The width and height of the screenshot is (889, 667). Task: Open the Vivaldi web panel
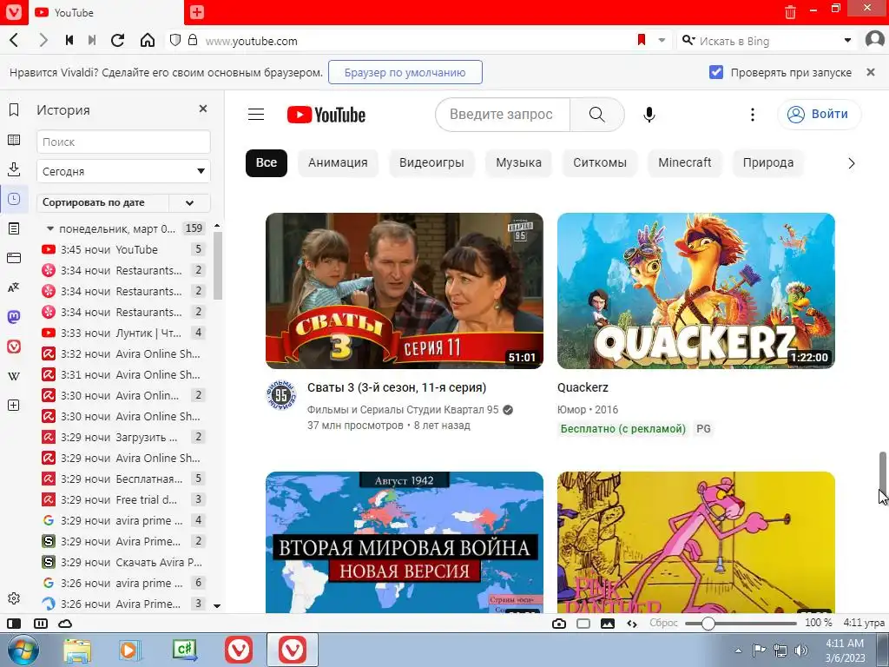(x=14, y=347)
